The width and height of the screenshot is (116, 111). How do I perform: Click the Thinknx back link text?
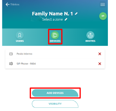coord(15,4)
